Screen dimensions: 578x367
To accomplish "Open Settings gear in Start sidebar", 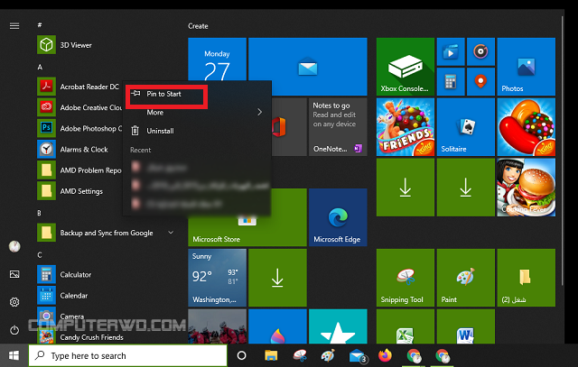I will click(x=14, y=302).
